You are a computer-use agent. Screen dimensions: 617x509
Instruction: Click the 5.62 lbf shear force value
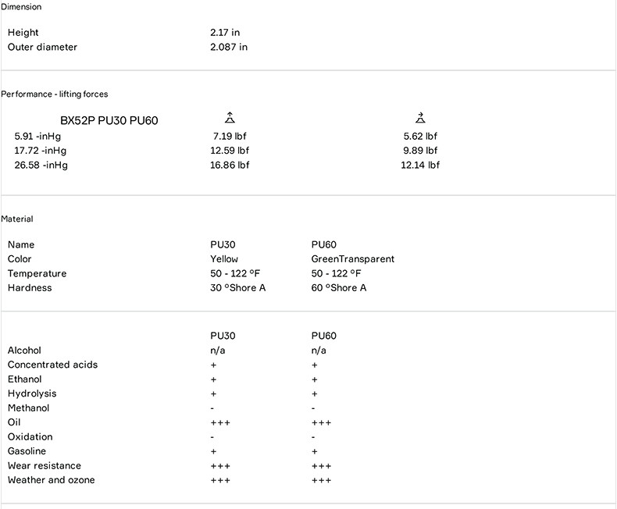[x=420, y=136]
